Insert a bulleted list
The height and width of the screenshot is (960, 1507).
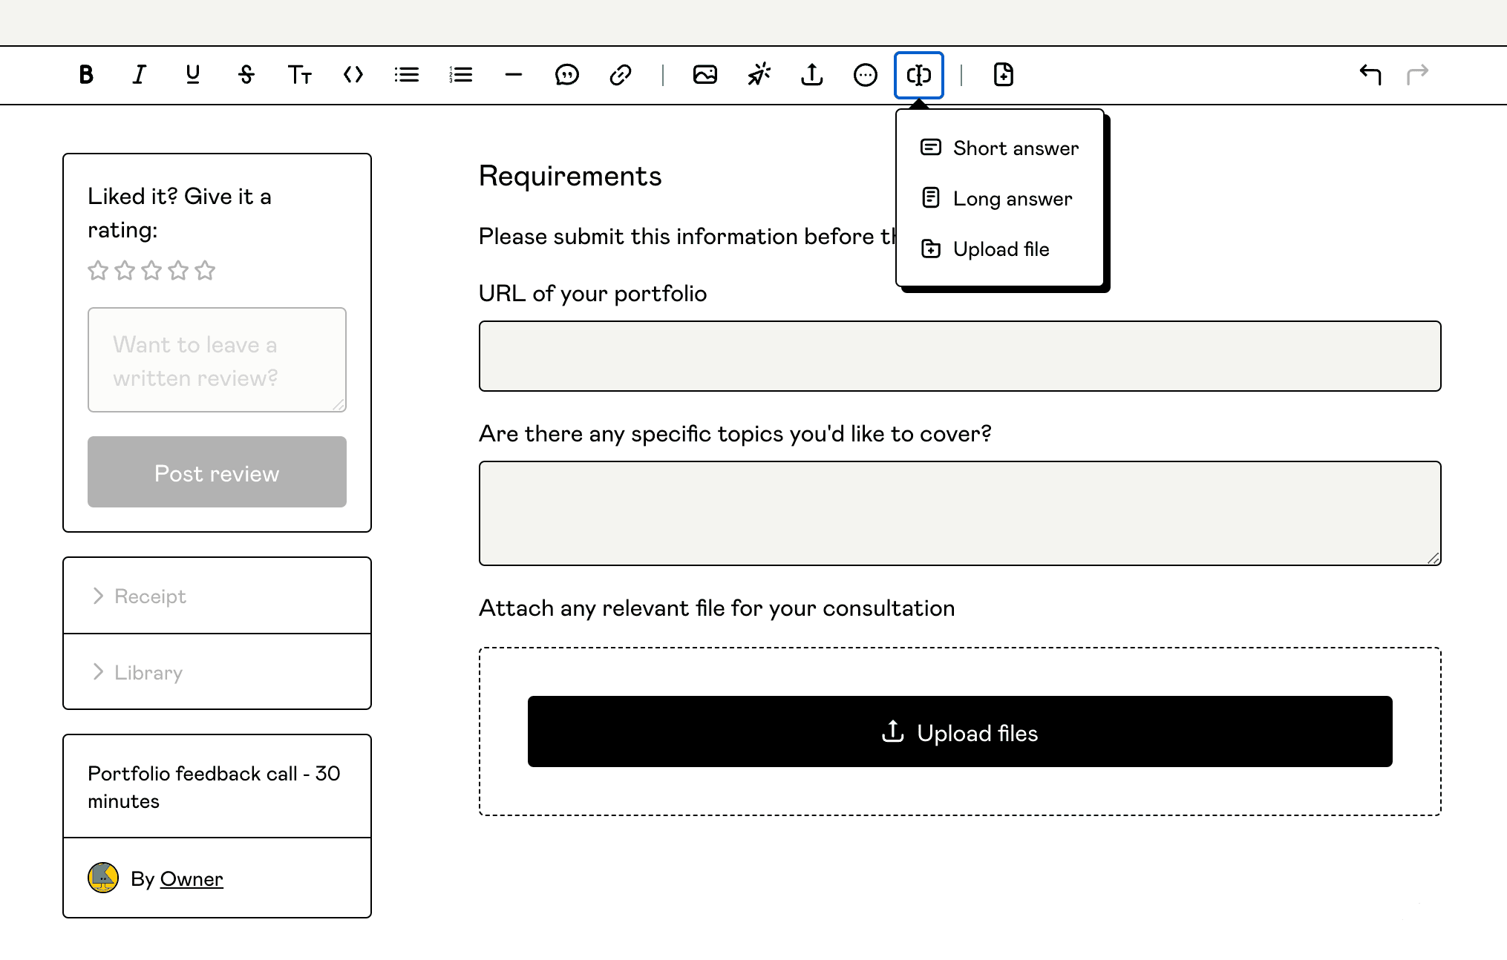point(407,75)
